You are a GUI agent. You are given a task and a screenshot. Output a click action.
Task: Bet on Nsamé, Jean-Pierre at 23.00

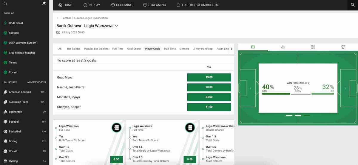tap(209, 87)
